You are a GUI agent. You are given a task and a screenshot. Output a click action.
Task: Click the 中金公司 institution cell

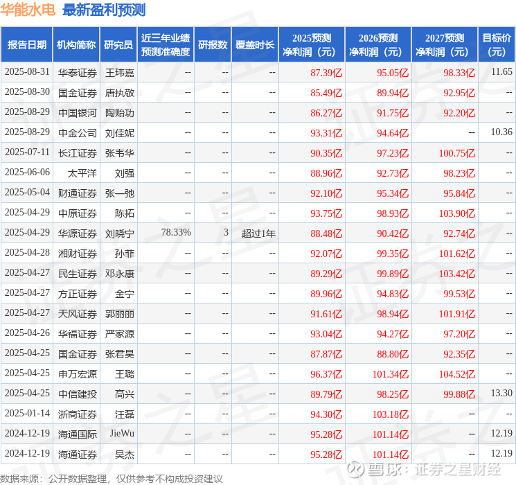tap(78, 133)
